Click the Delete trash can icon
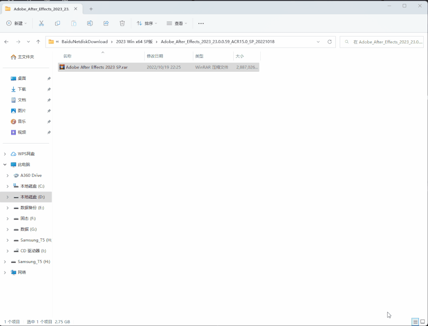 (122, 23)
